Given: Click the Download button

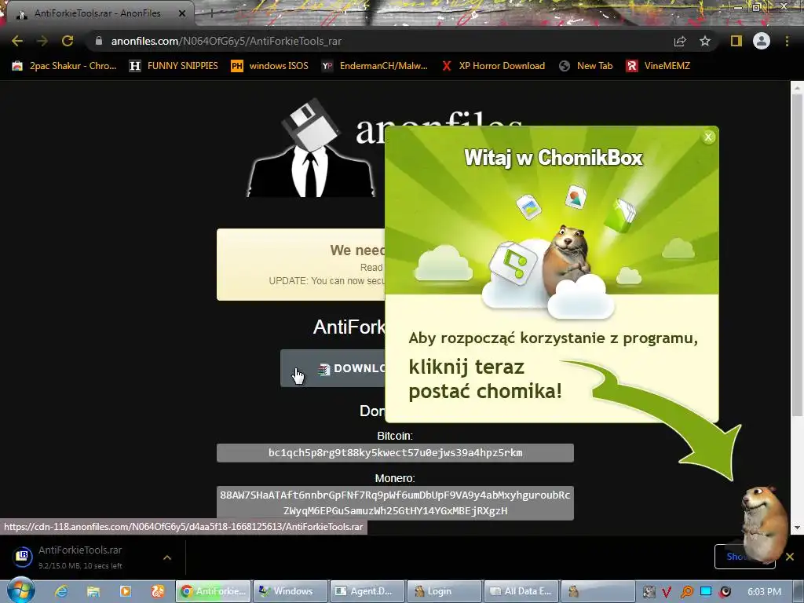Looking at the screenshot, I should (x=332, y=368).
